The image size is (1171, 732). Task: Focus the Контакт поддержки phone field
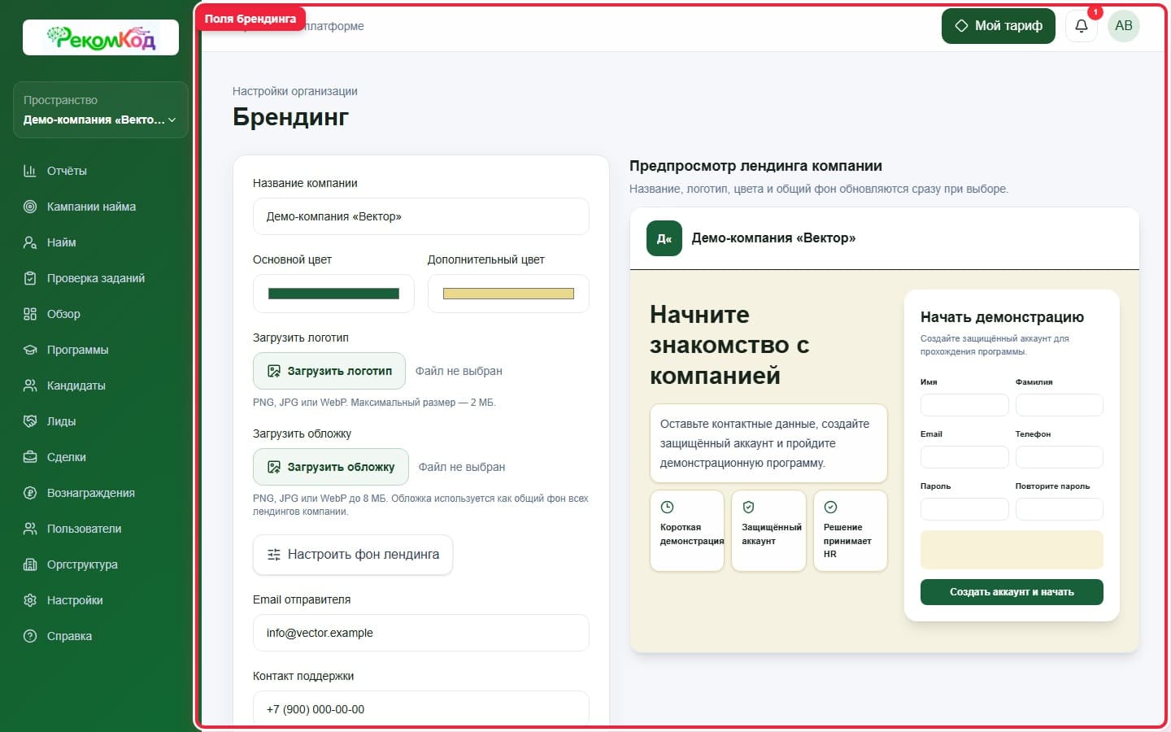[x=421, y=708]
